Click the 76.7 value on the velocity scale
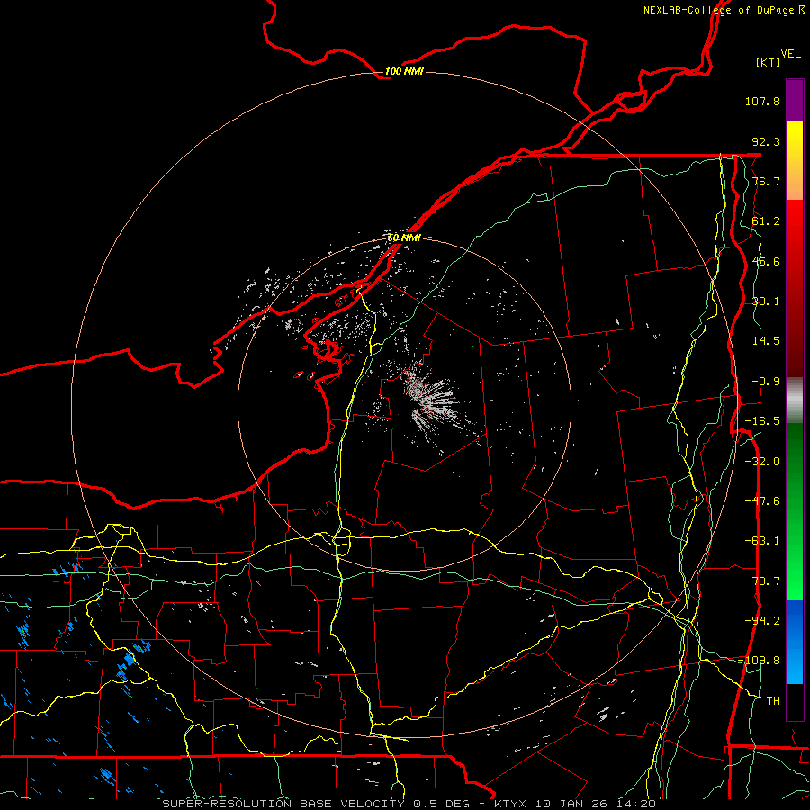Viewport: 810px width, 810px height. coord(766,181)
